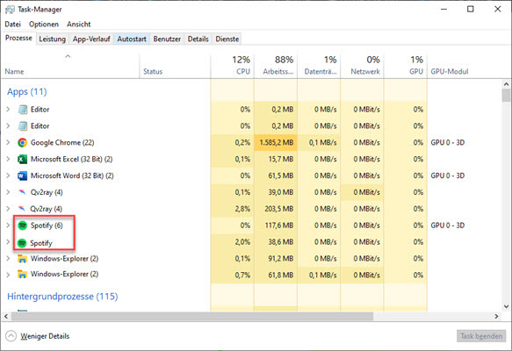Click the Microsoft Excel icon
512x351 pixels.
point(22,159)
